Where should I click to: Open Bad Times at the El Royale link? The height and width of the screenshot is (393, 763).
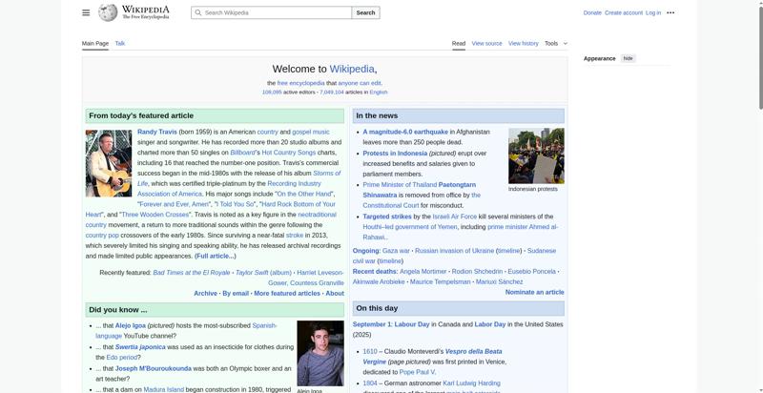click(192, 273)
